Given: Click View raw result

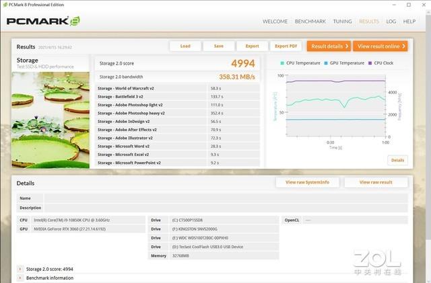Looking at the screenshot, I should 376,182.
